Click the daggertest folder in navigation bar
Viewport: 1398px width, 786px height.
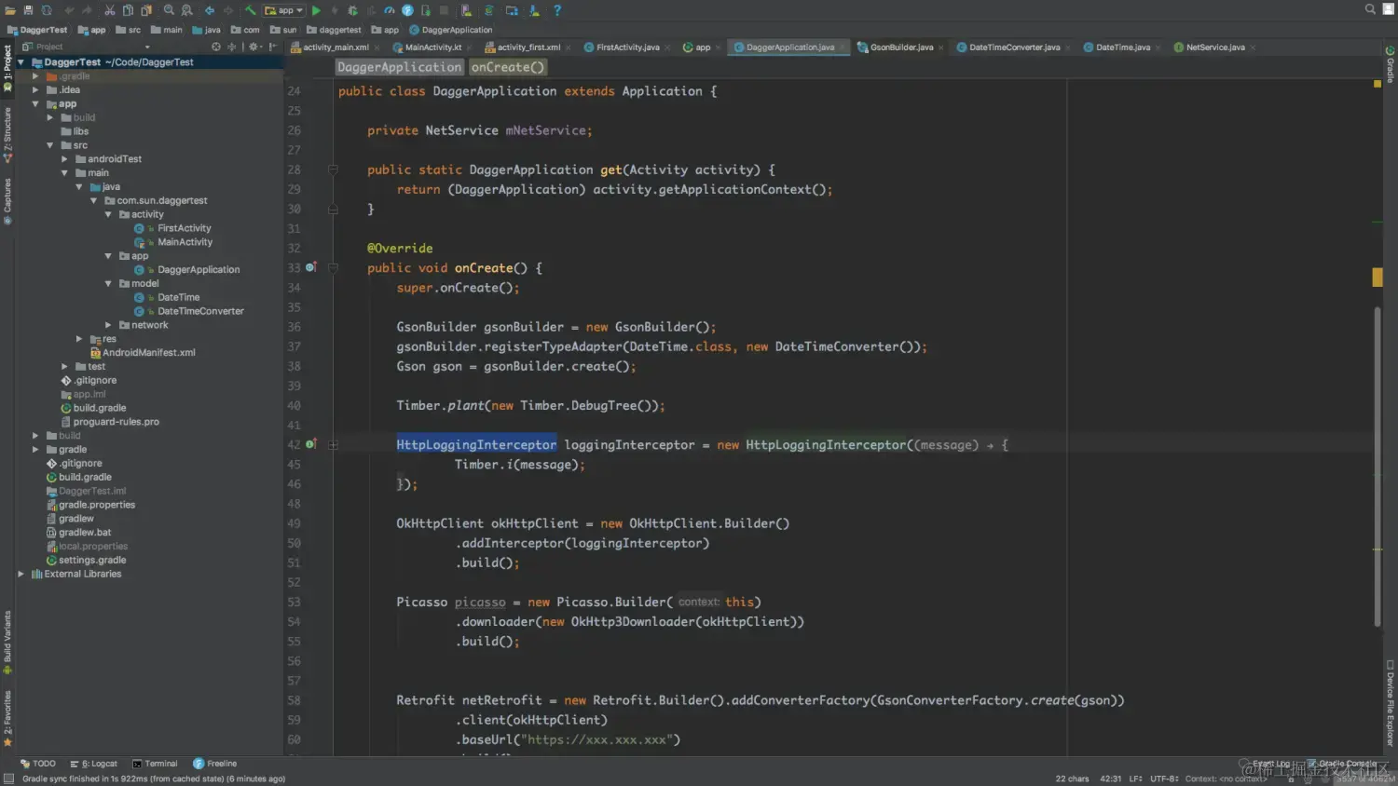coord(334,30)
